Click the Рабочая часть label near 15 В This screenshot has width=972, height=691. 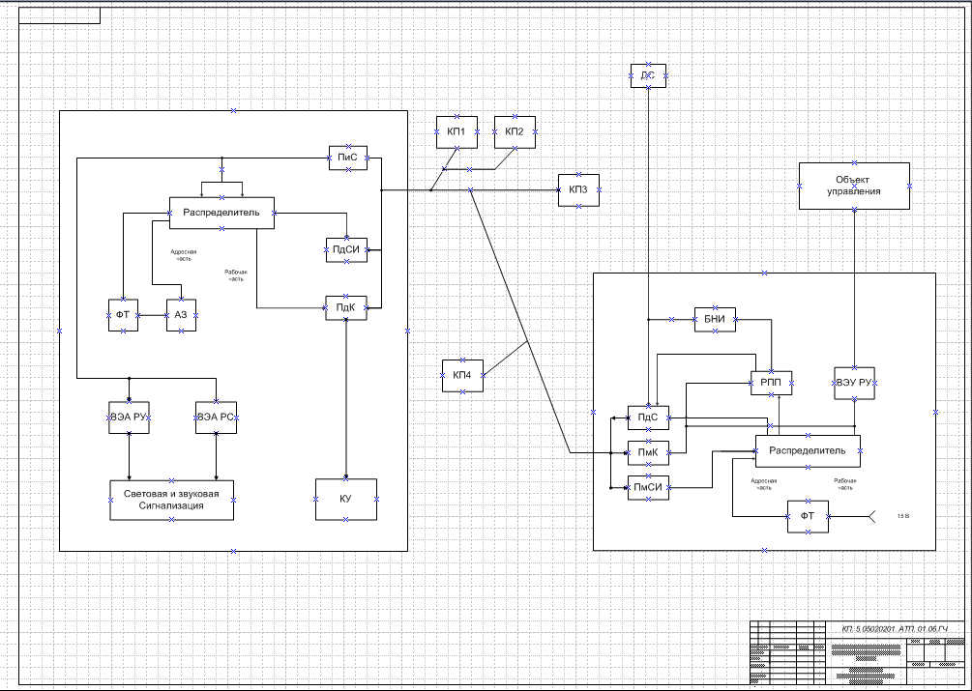coord(845,484)
